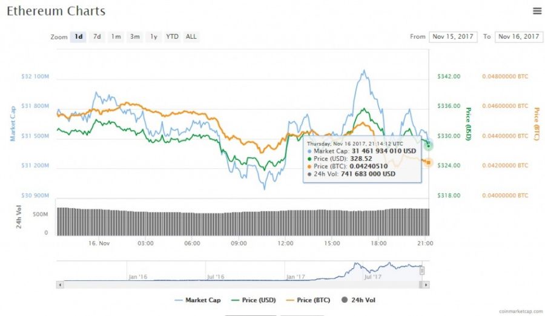
Task: Click the $30 900M market cap label
Action: (35, 196)
